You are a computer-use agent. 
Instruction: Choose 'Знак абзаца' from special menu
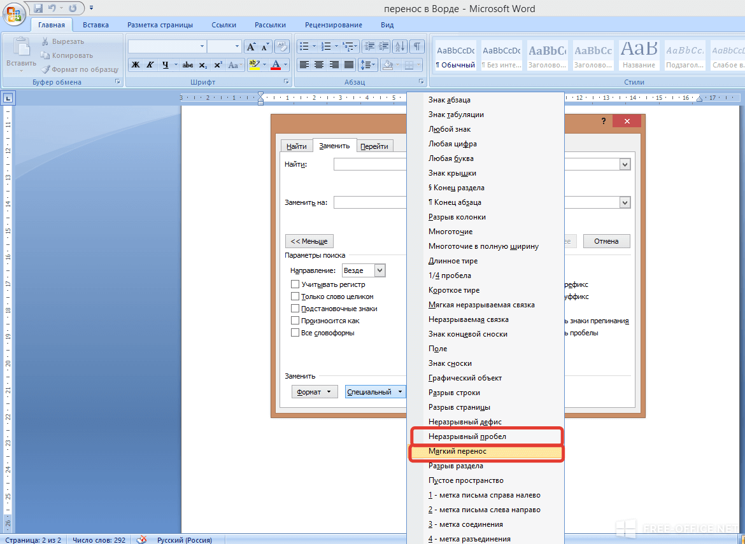click(x=486, y=100)
